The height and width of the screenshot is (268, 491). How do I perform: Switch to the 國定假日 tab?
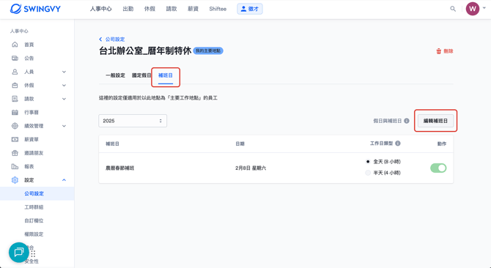pos(141,75)
